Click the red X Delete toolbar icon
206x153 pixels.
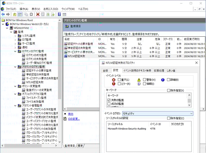38,14
